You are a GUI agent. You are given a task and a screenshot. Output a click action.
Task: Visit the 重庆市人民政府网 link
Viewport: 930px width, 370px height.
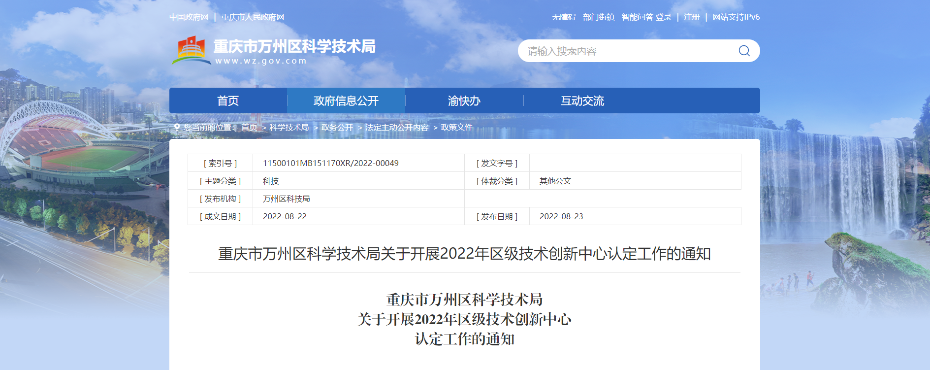253,17
